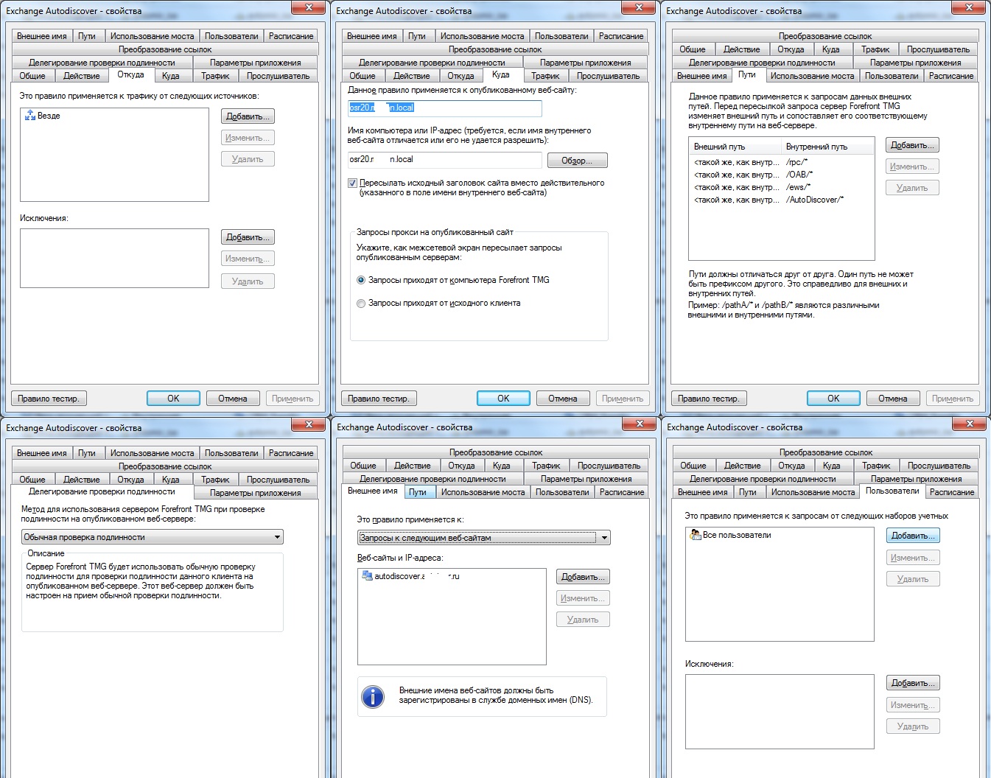The width and height of the screenshot is (991, 778).
Task: Select 'Запросы приходят от исходного клиента' option
Action: click(361, 304)
